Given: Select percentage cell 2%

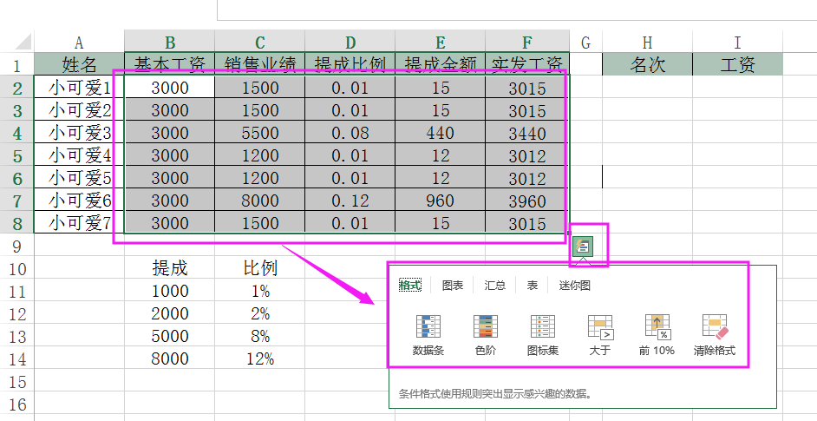Looking at the screenshot, I should (260, 313).
